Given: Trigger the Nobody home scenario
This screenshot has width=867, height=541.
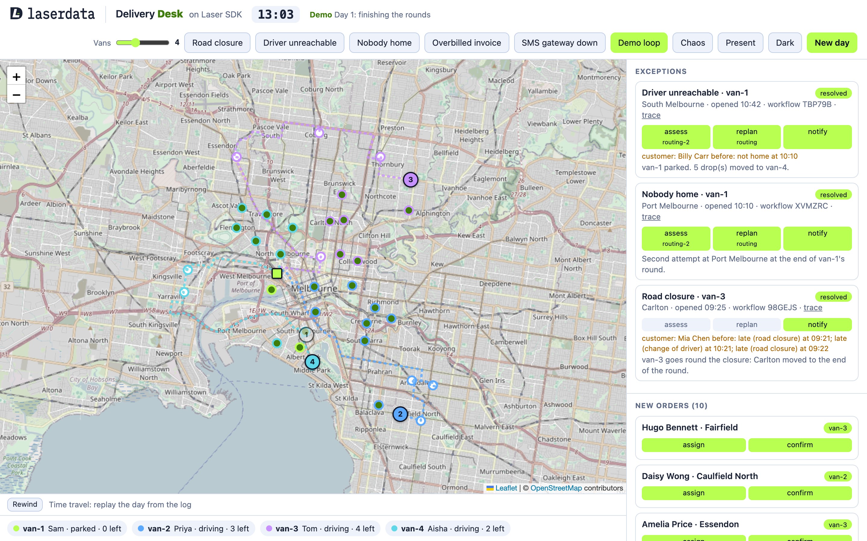Looking at the screenshot, I should point(384,43).
